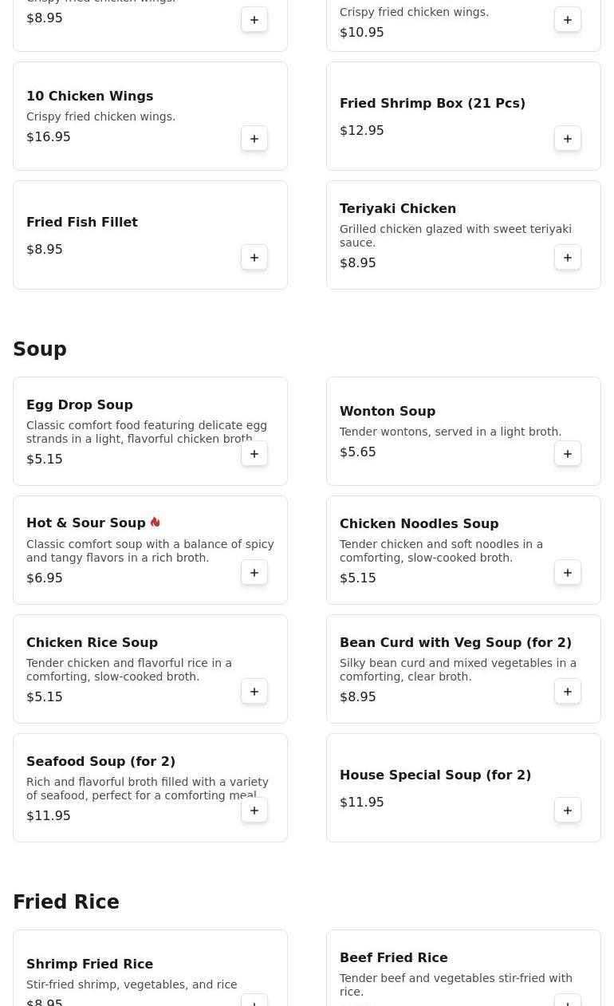614x1006 pixels.
Task: Click plus icon for Hot & Sour Soup
Action: [254, 573]
